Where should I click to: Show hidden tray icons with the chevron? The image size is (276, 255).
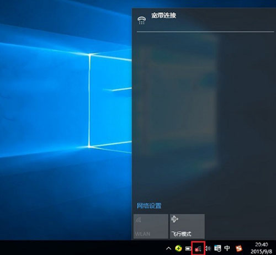pos(168,248)
